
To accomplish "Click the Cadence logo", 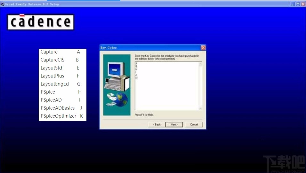I will click(41, 22).
